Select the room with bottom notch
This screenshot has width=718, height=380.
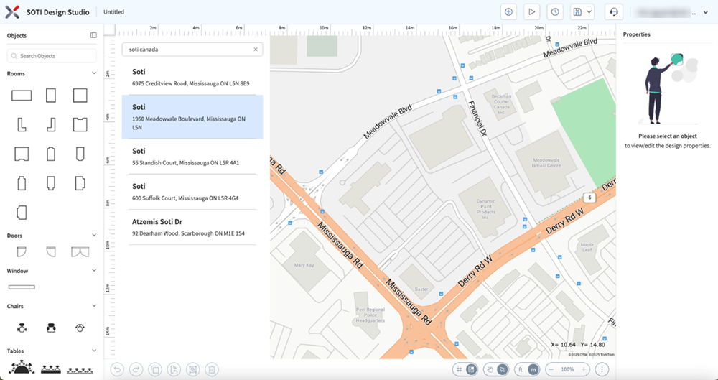tap(22, 154)
